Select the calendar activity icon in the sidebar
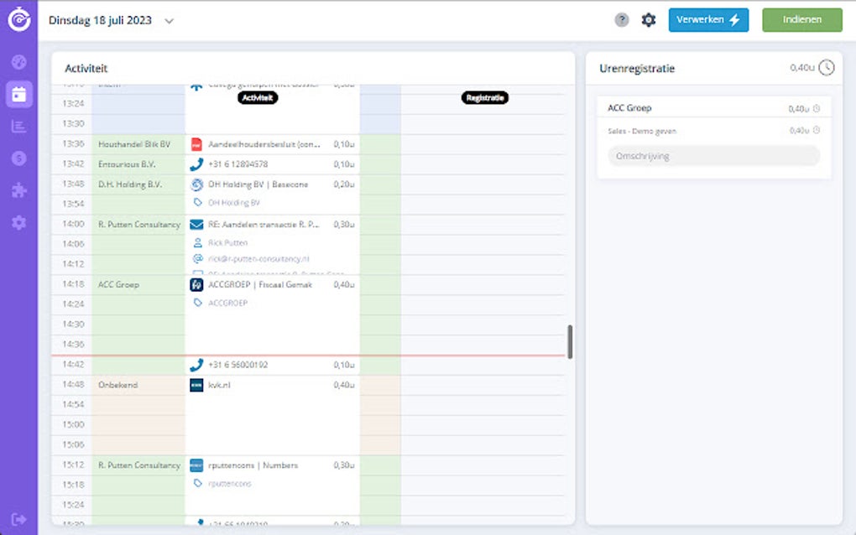This screenshot has height=535, width=856. pos(18,94)
